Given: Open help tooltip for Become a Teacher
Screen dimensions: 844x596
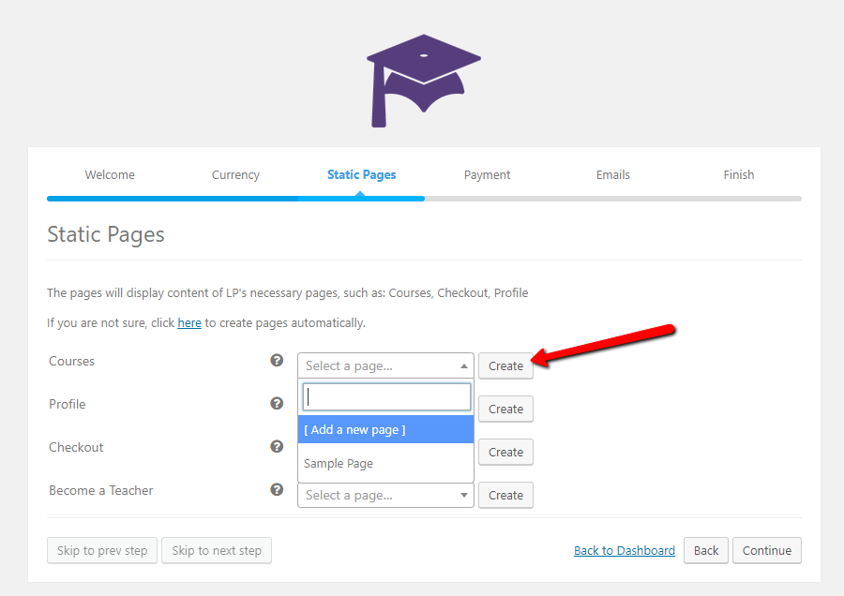Looking at the screenshot, I should tap(276, 489).
